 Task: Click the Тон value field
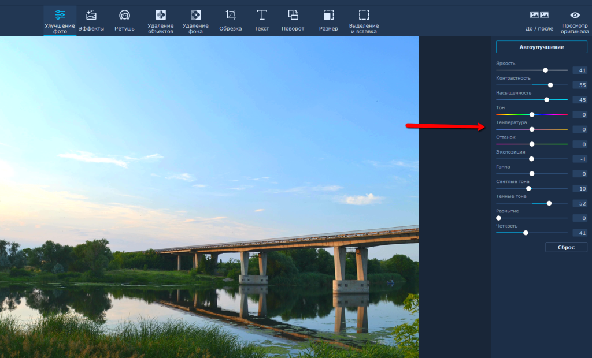tap(580, 114)
